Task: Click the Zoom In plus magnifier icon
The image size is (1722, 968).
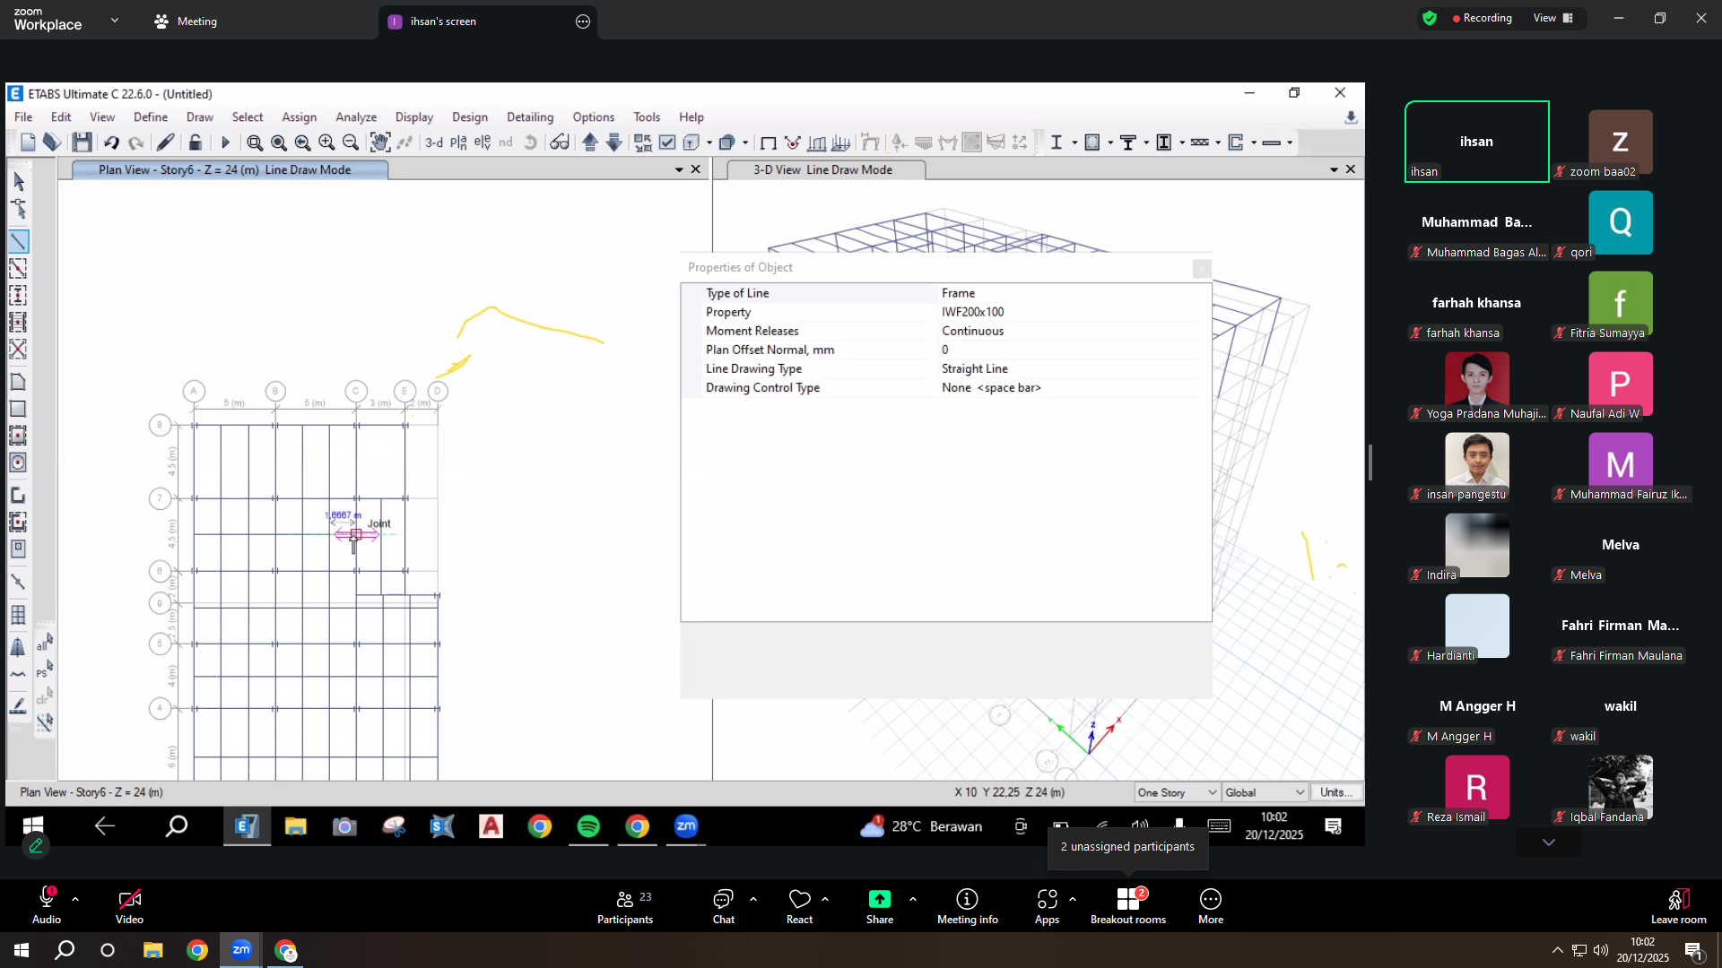Action: pyautogui.click(x=326, y=142)
